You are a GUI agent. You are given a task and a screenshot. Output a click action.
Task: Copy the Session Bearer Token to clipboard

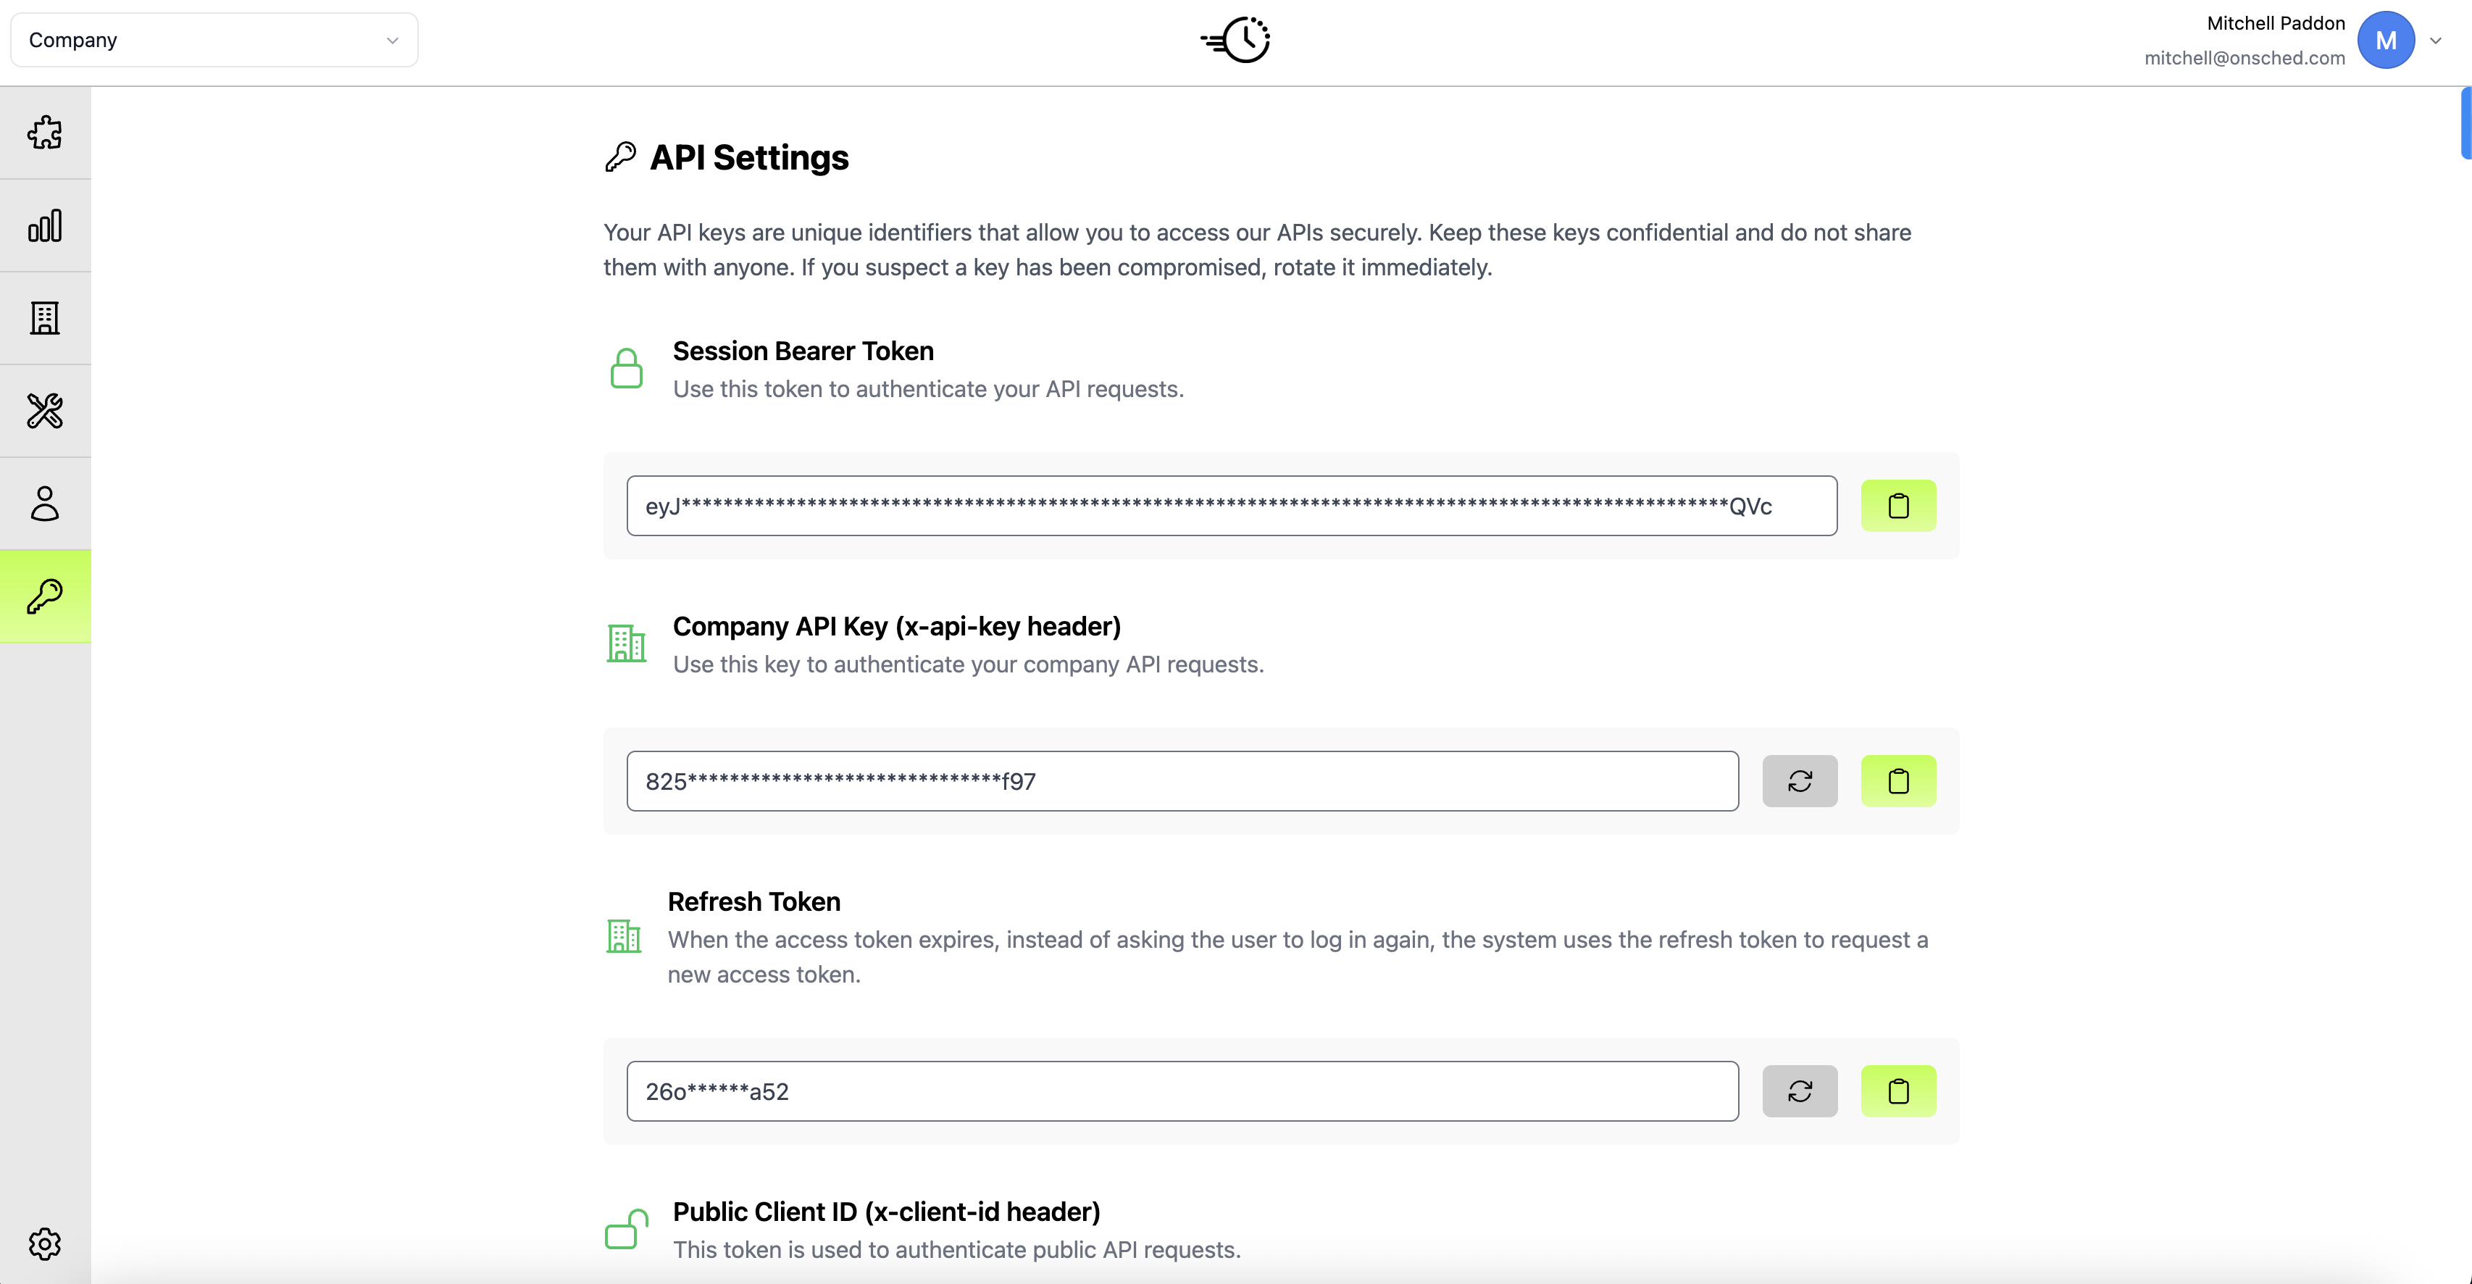(1897, 506)
